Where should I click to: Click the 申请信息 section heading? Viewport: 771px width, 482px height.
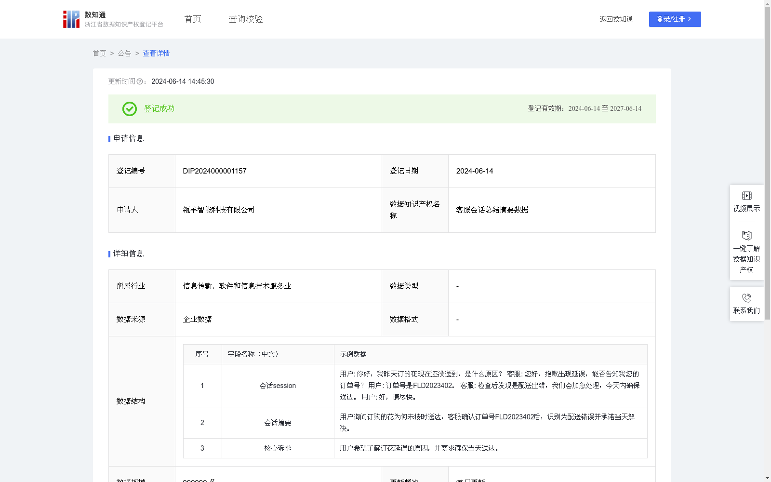(x=128, y=139)
